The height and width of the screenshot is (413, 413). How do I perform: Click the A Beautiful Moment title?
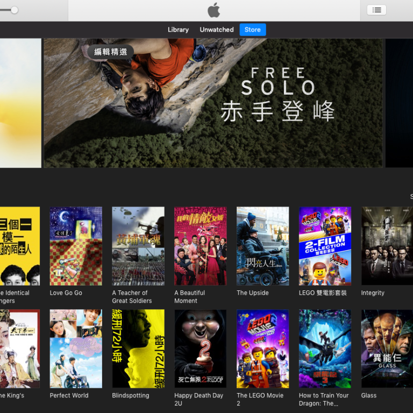190,297
